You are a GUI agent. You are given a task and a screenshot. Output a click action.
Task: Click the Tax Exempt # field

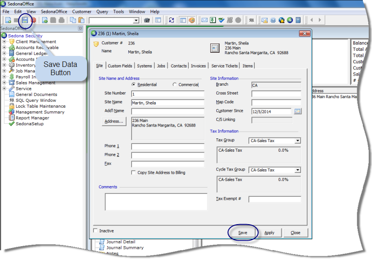point(275,199)
